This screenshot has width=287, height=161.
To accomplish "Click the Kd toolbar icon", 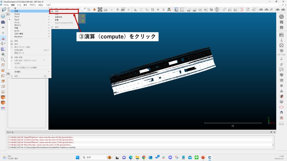I will pos(189,10).
